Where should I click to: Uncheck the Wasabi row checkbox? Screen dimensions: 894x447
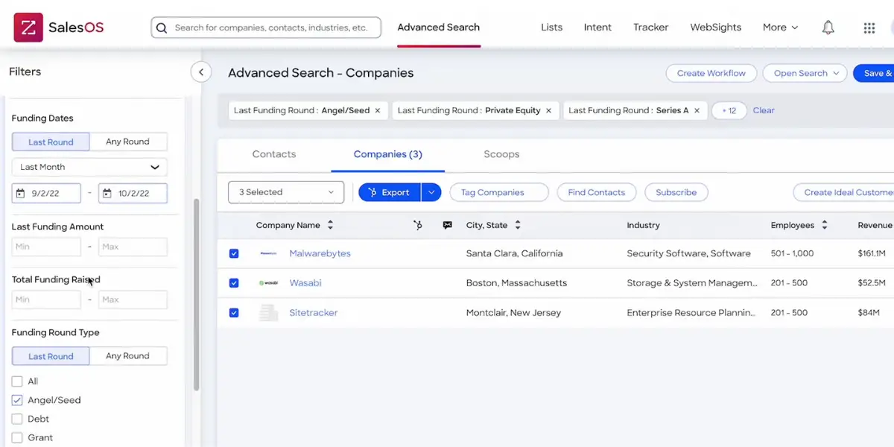click(x=234, y=283)
